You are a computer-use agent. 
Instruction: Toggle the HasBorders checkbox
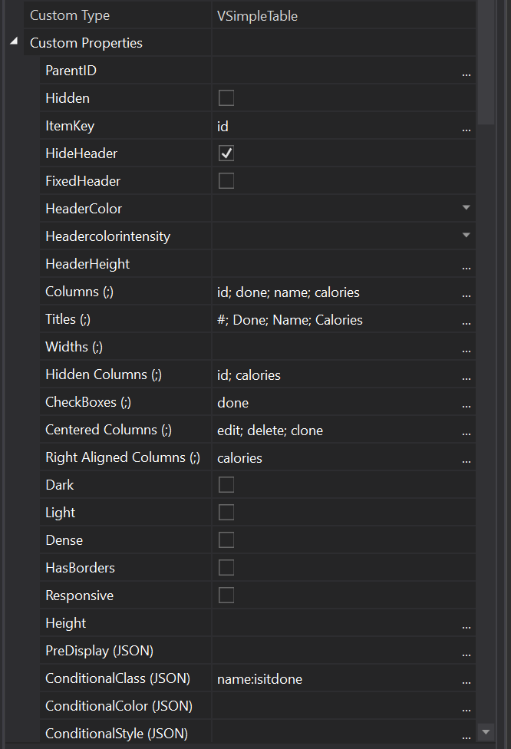click(226, 568)
